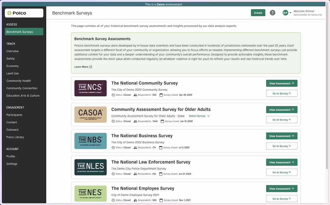Open Overview in the Track section
330x205 pixels.
click(12, 51)
